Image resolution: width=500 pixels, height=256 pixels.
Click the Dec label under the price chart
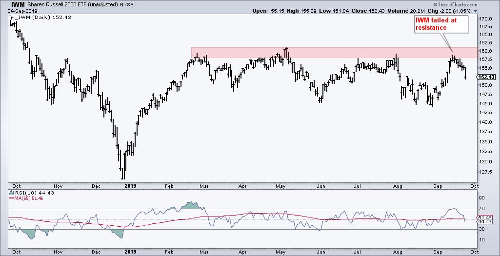click(96, 186)
